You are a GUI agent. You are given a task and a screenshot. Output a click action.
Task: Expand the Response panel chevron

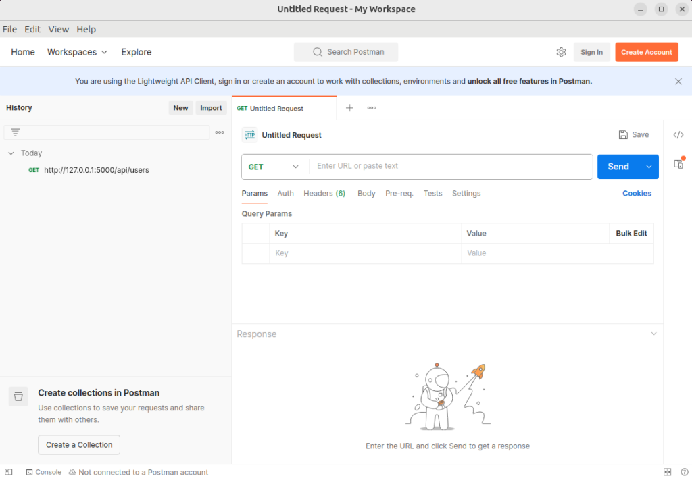point(653,334)
